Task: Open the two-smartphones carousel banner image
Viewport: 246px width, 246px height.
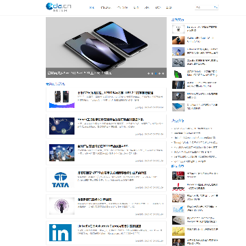Action: coord(106,47)
